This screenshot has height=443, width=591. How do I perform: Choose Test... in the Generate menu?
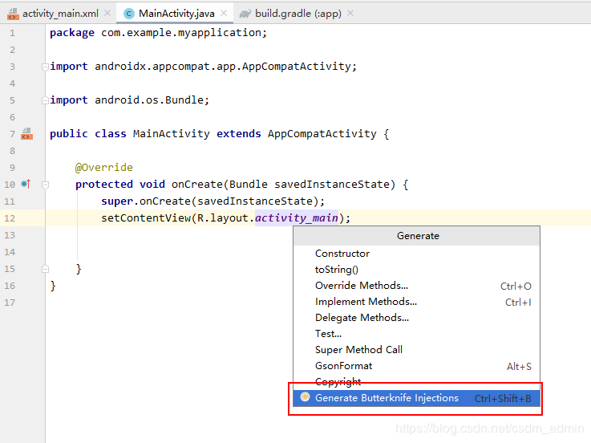pos(416,334)
